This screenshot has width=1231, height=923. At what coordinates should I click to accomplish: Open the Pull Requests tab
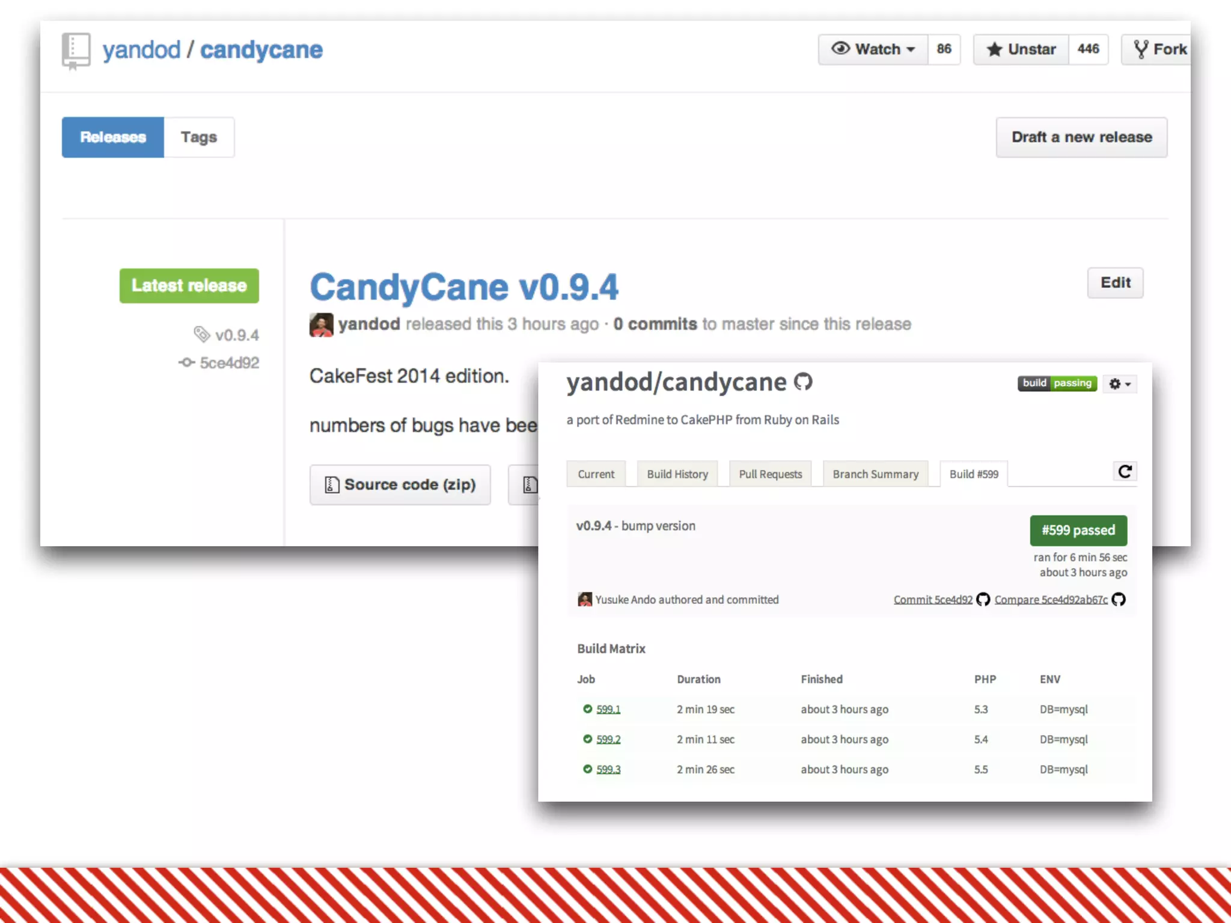pyautogui.click(x=770, y=474)
